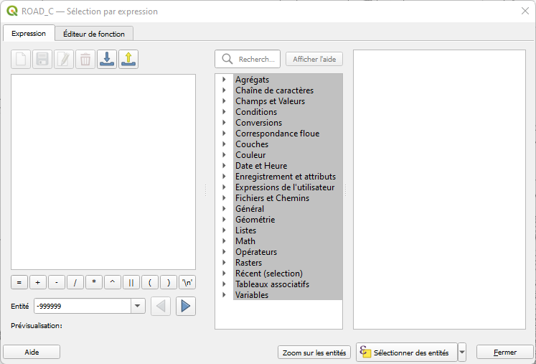Screen dimensions: 536x364
Task: Open the Éditeur de fonction tab
Action: click(94, 34)
